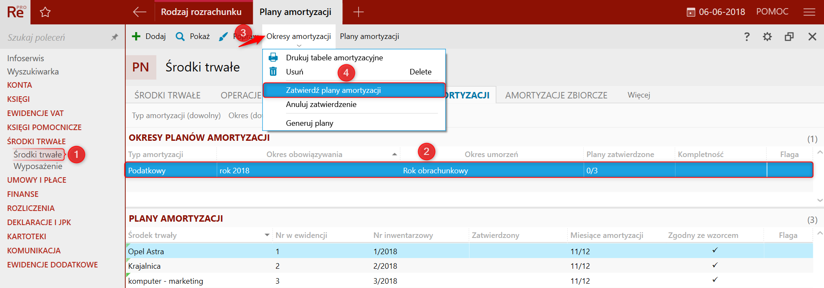Open favorites with the star icon
This screenshot has width=824, height=288.
45,12
